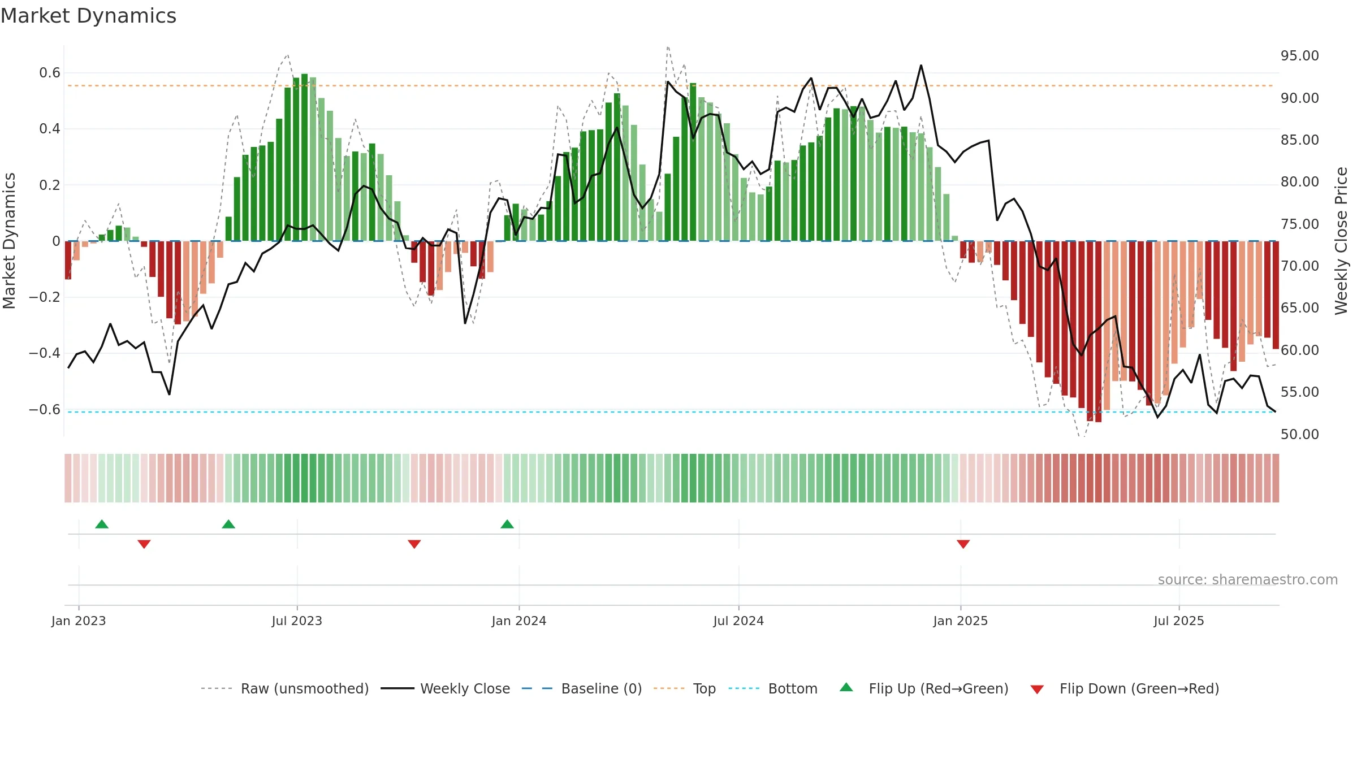Click the Jan 2025 x-axis label
Image resolution: width=1357 pixels, height=763 pixels.
961,621
